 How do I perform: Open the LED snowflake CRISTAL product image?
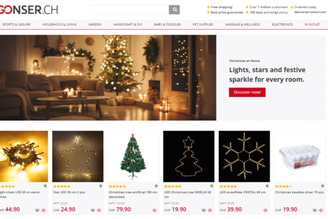tap(244, 157)
